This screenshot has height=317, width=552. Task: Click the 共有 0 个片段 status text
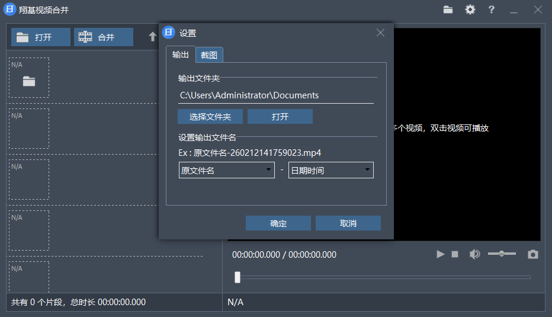pyautogui.click(x=78, y=302)
